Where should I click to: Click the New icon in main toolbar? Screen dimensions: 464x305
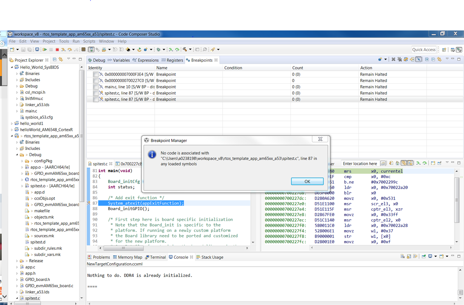click(x=12, y=49)
